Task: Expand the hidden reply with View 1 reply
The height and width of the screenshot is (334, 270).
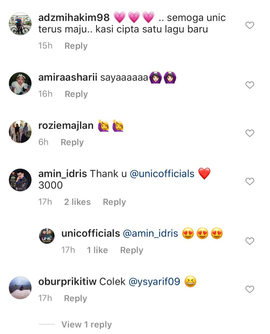Action: click(x=86, y=324)
